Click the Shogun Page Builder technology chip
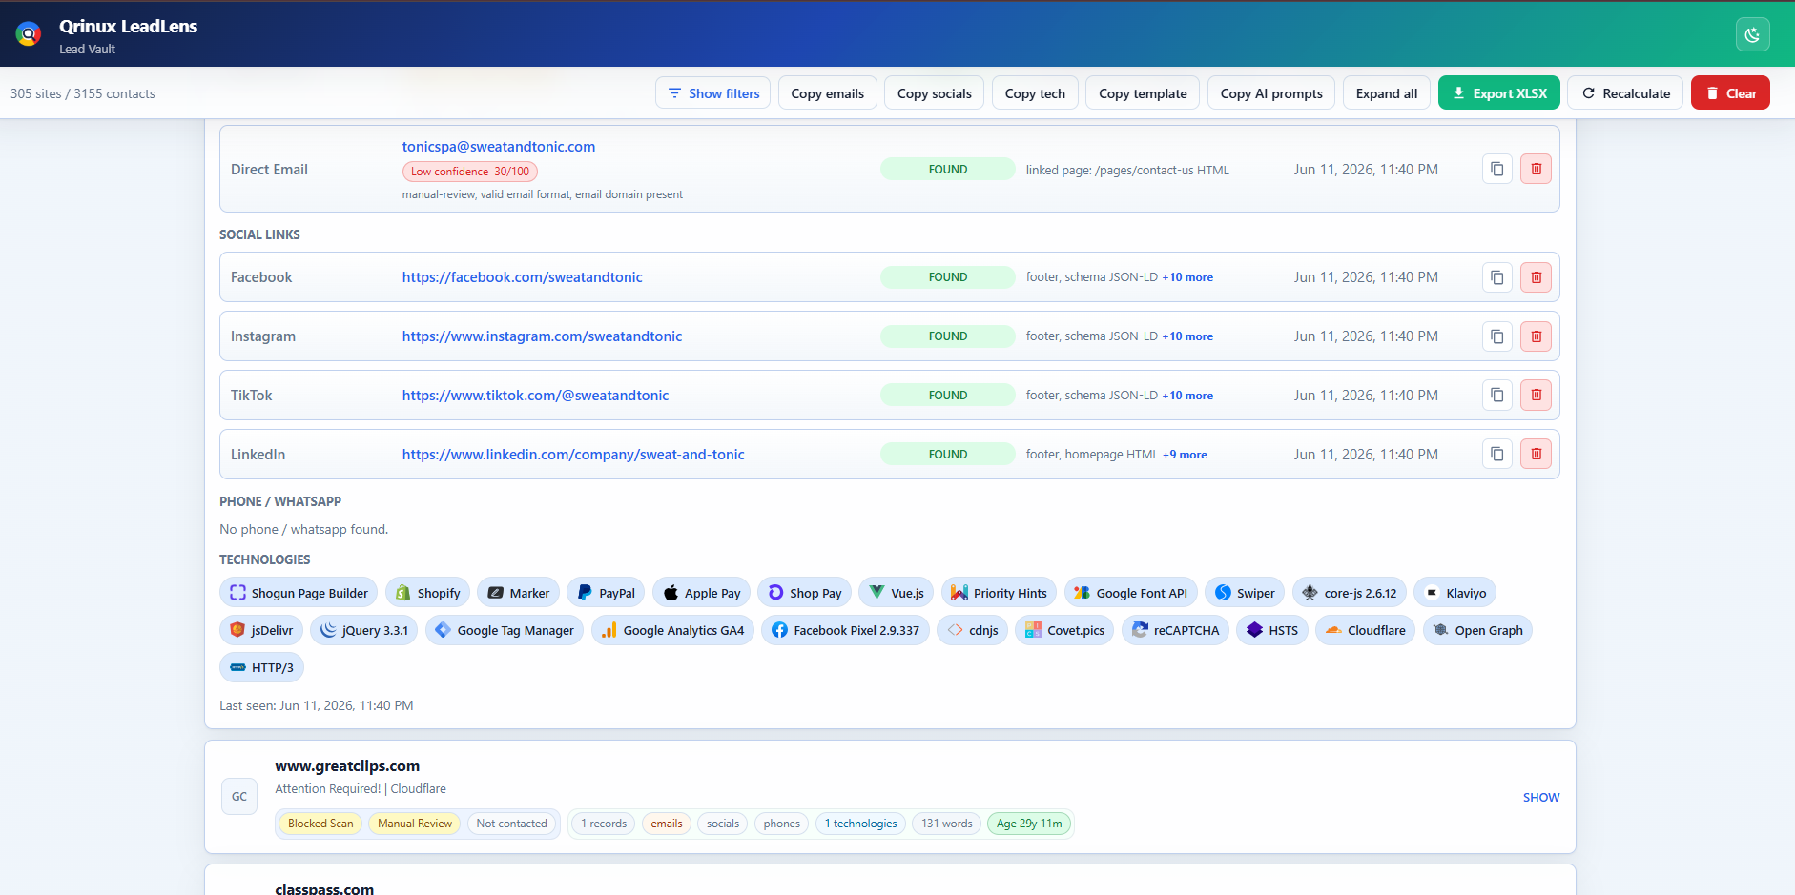This screenshot has height=895, width=1795. [x=299, y=593]
